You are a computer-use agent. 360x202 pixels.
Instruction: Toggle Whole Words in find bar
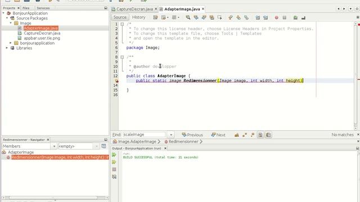click(x=245, y=135)
